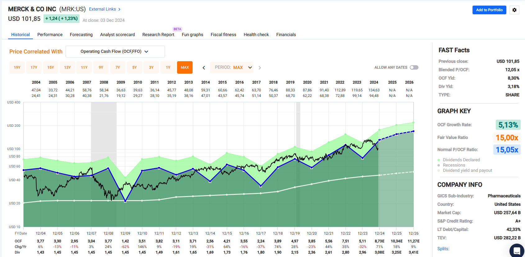This screenshot has height=257, width=525.
Task: Switch to the Performance tab
Action: tap(50, 34)
